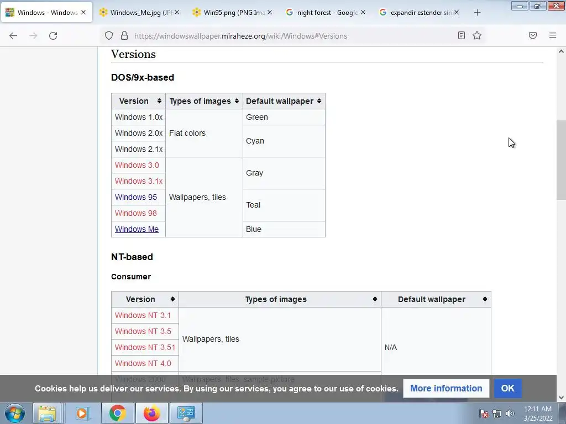Open the Windows 95 link

136,197
